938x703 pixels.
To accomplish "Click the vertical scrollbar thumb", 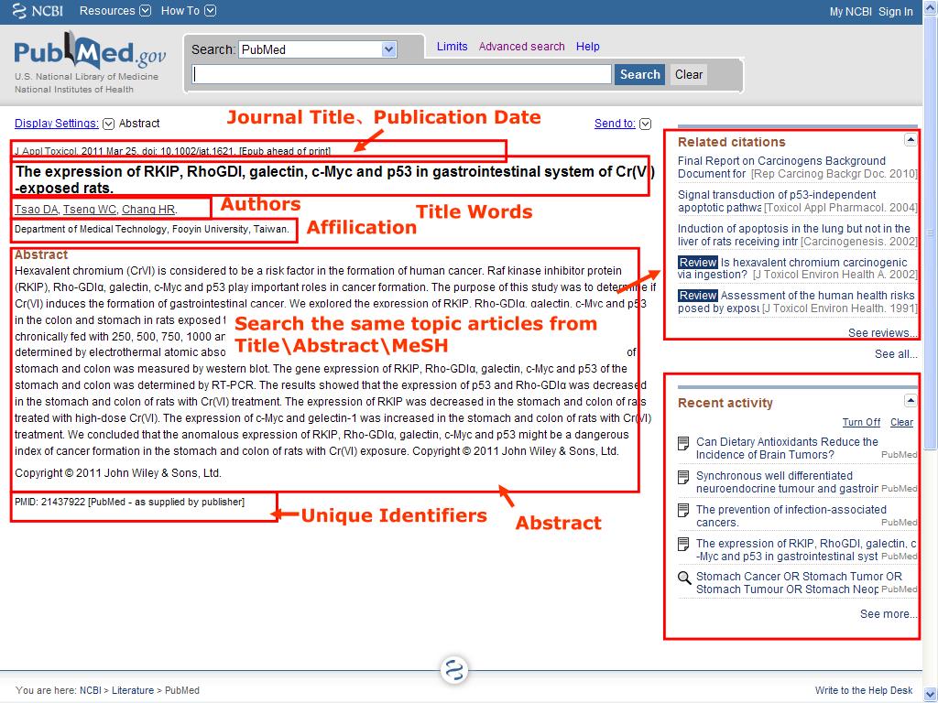I will point(931,232).
